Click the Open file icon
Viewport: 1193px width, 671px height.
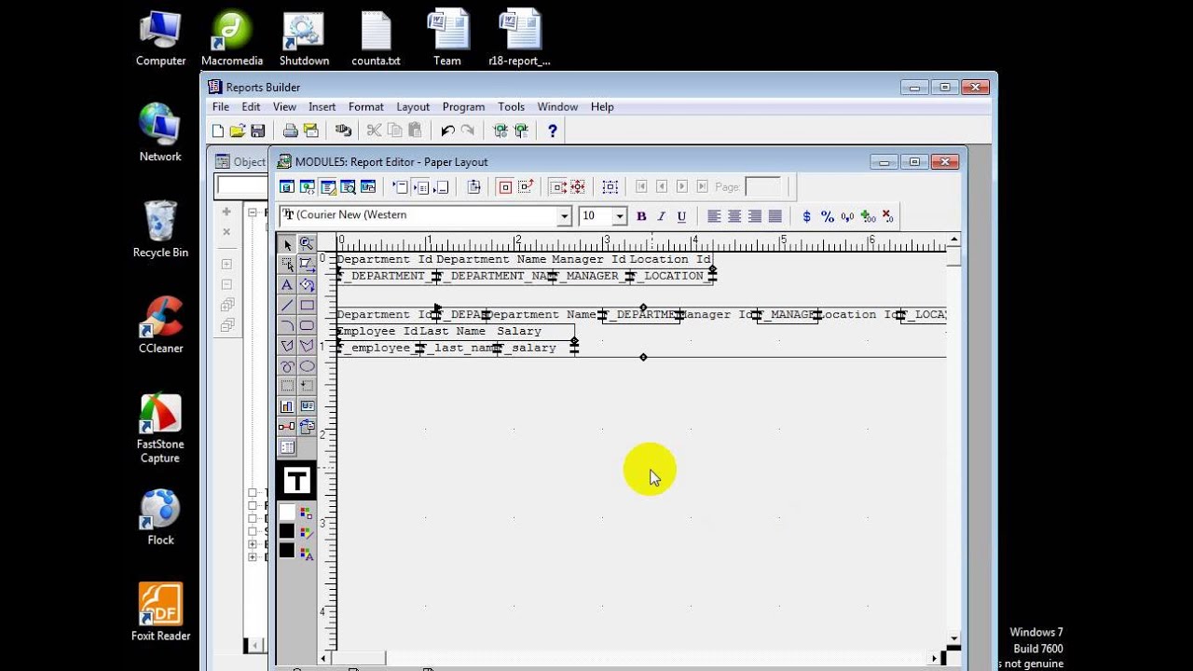(x=237, y=131)
